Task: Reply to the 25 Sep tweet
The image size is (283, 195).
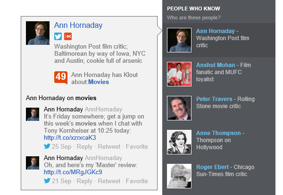Action: pos(84,146)
